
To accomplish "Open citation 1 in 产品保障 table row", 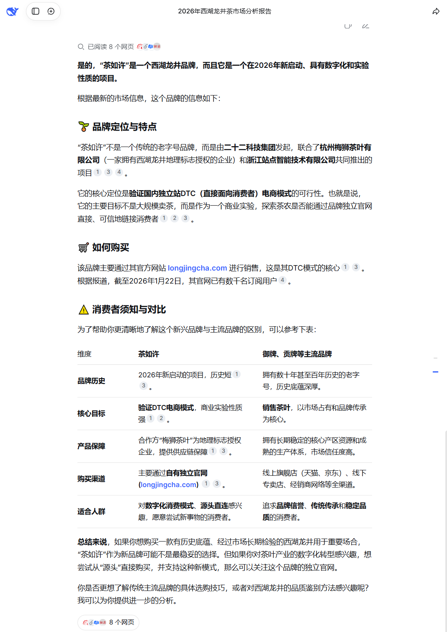I will (213, 451).
